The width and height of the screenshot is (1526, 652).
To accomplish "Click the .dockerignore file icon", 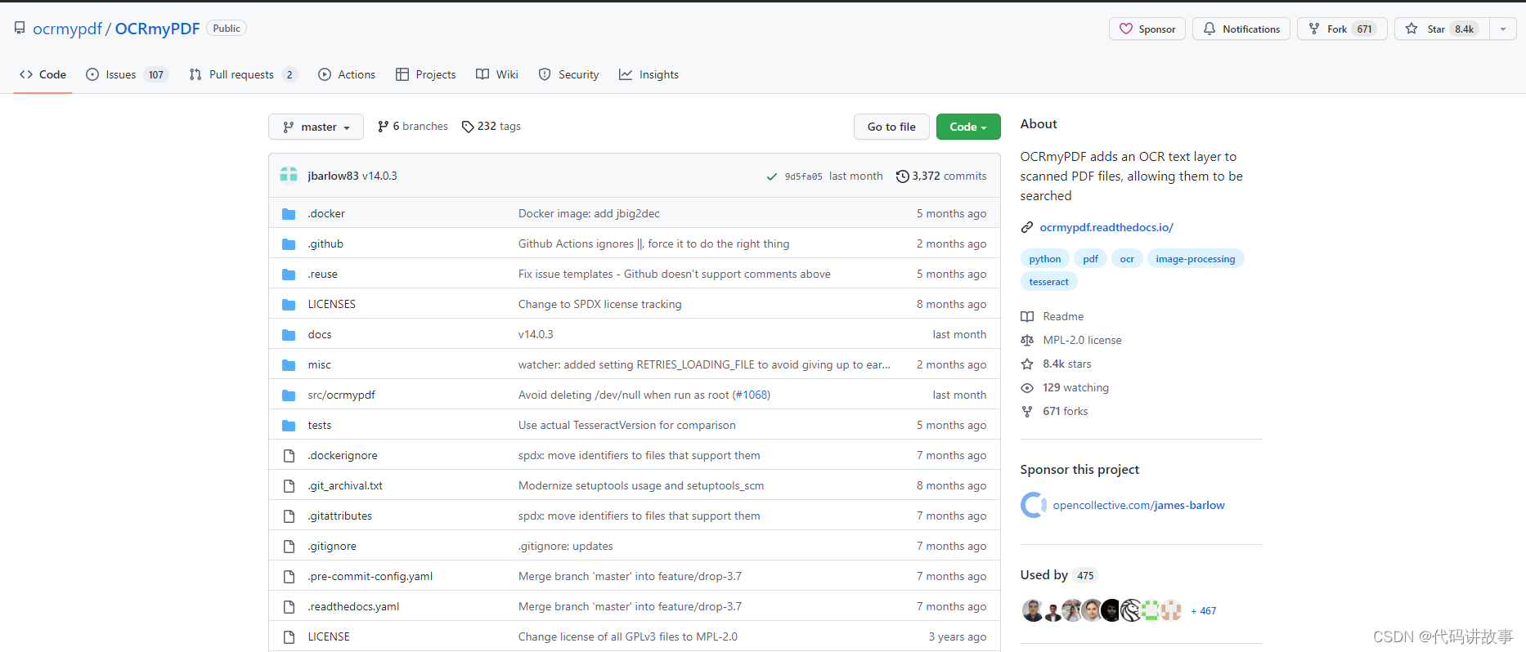I will [289, 455].
